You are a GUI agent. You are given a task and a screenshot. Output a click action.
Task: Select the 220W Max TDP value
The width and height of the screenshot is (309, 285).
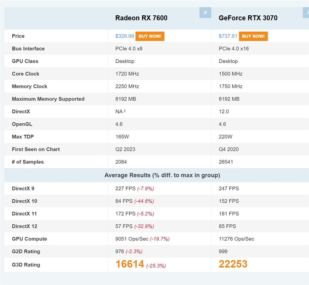point(225,137)
